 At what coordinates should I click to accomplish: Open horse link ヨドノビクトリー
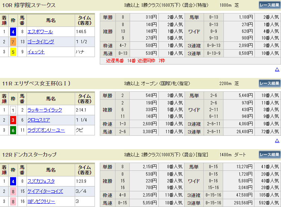pyautogui.click(x=41, y=201)
